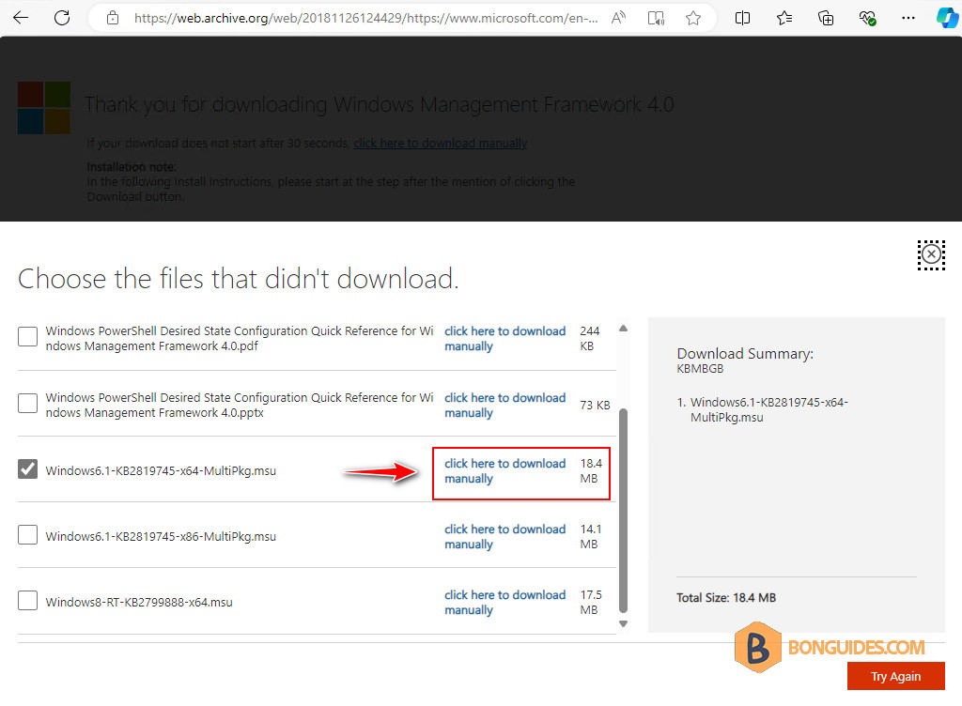Check the Quick Reference 4.0.pdf file box
The image size is (962, 706).
[x=27, y=336]
